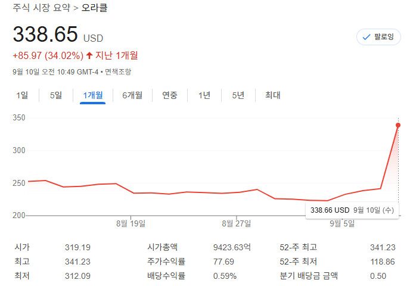This screenshot has width=413, height=286.
Task: Click the 주가수익률 label
Action: click(166, 261)
